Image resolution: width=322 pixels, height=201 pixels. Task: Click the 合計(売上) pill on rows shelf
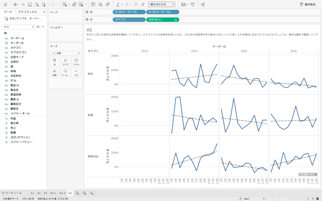(x=163, y=20)
